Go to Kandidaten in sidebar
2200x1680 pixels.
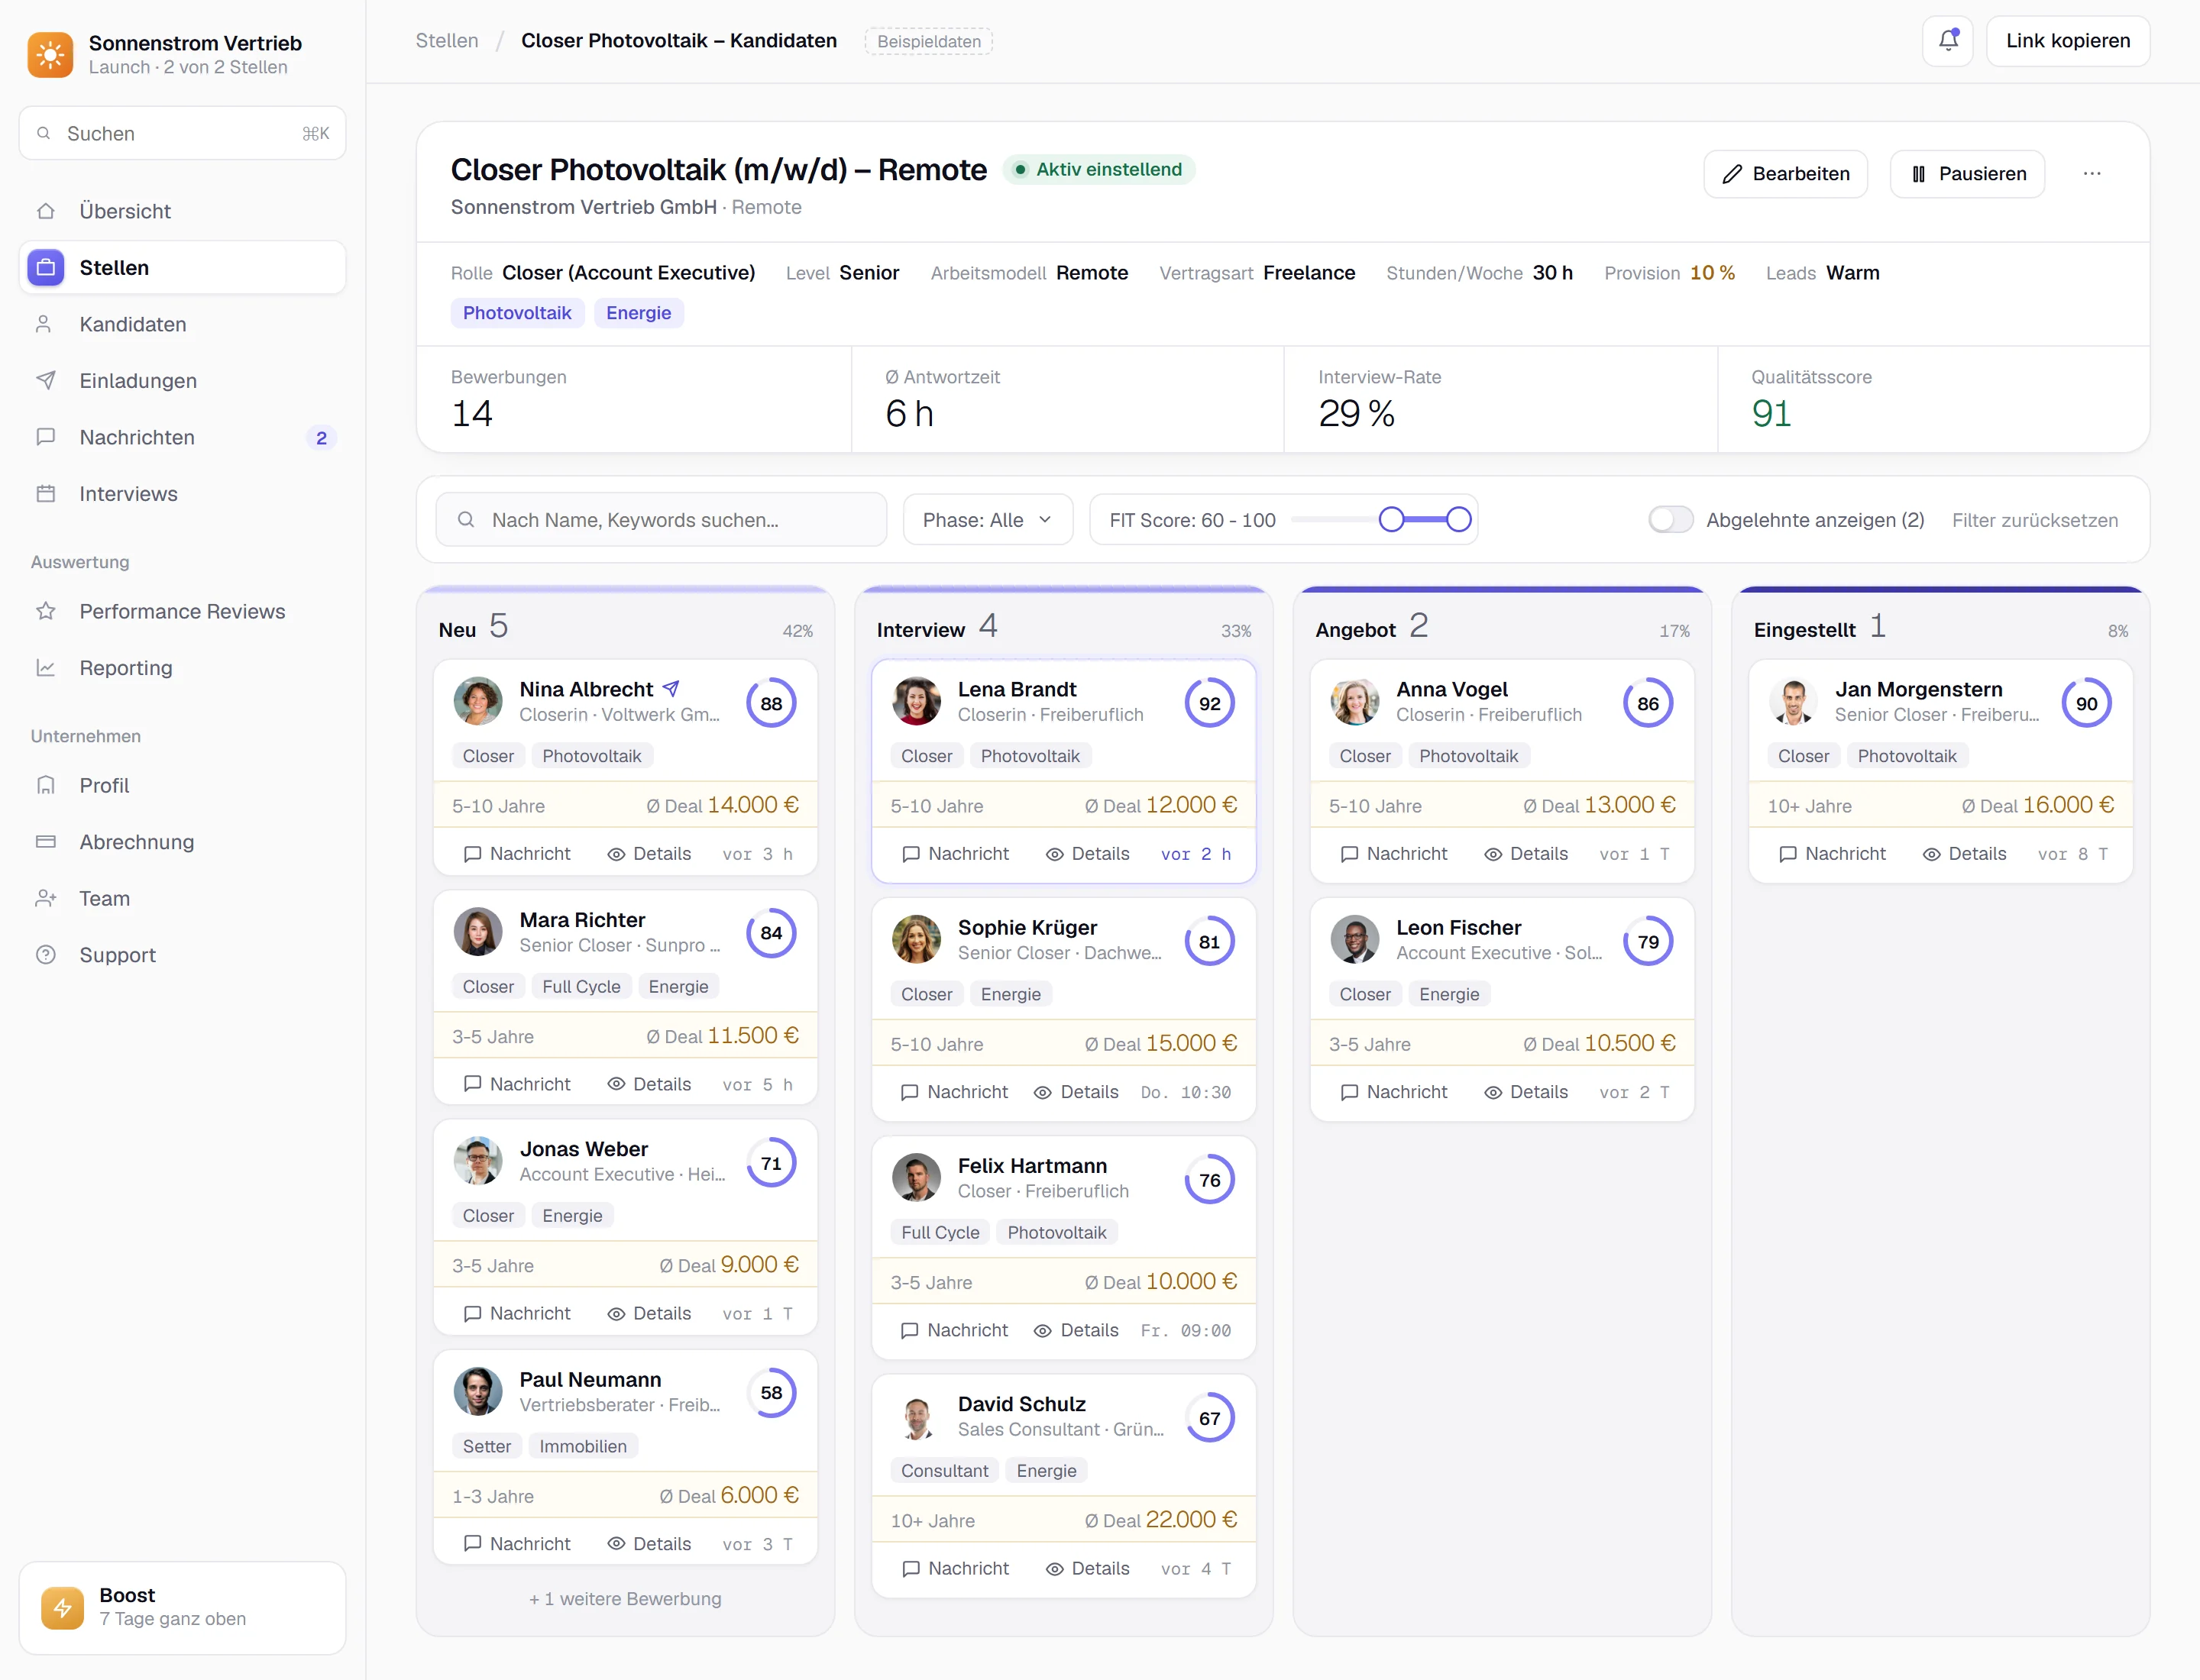[182, 324]
